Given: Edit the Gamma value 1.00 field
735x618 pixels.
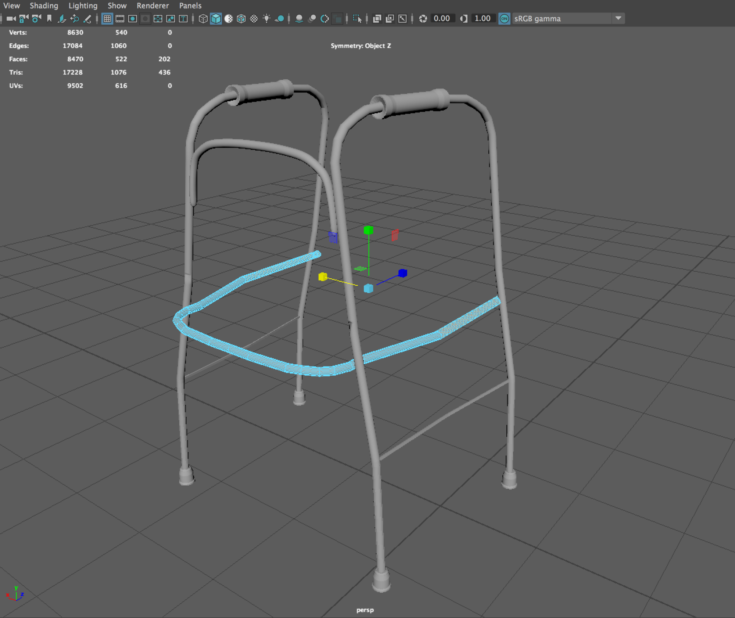Looking at the screenshot, I should pos(483,18).
